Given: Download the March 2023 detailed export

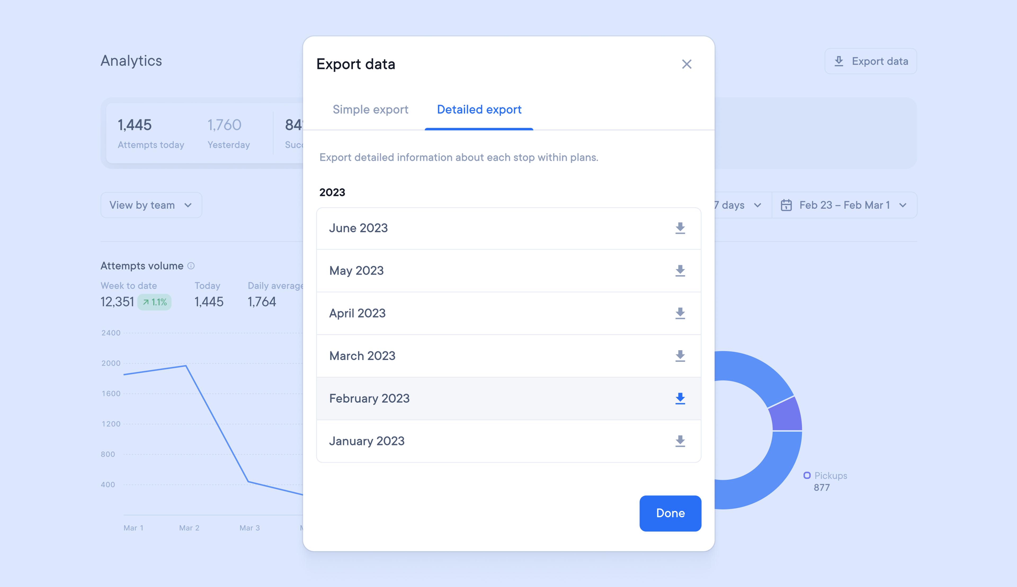Looking at the screenshot, I should [680, 356].
